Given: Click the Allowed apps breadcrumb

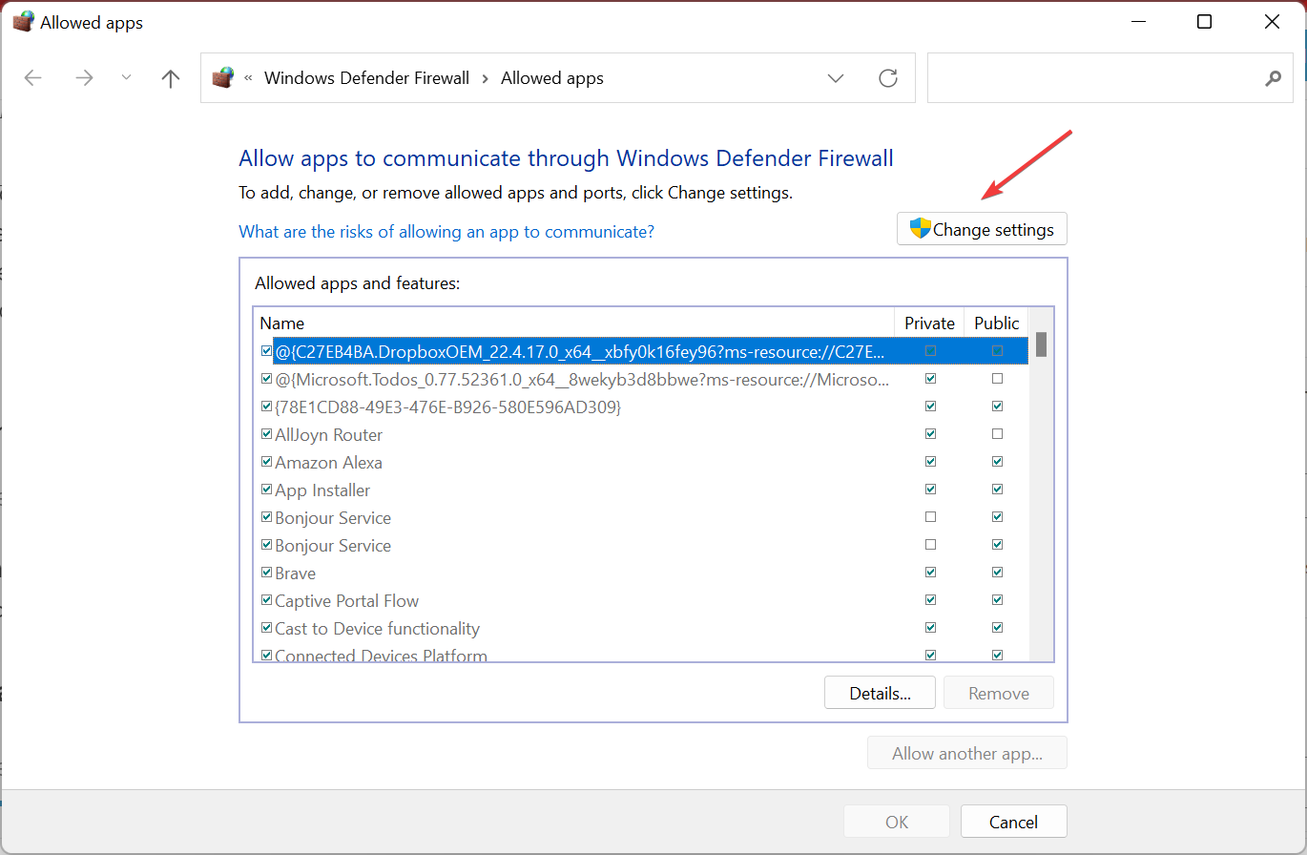Looking at the screenshot, I should (552, 78).
